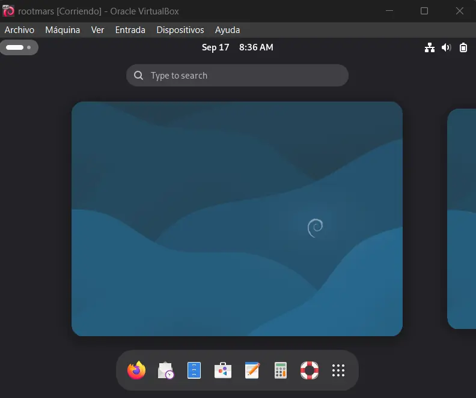The height and width of the screenshot is (398, 476).
Task: Launch the Text Editor from dock
Action: click(x=252, y=370)
